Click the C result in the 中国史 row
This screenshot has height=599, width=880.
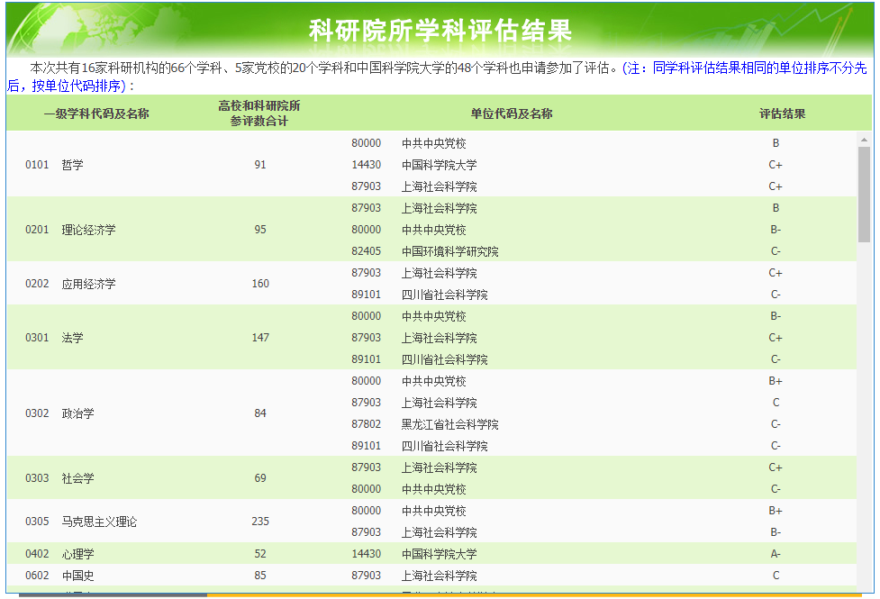tap(776, 576)
